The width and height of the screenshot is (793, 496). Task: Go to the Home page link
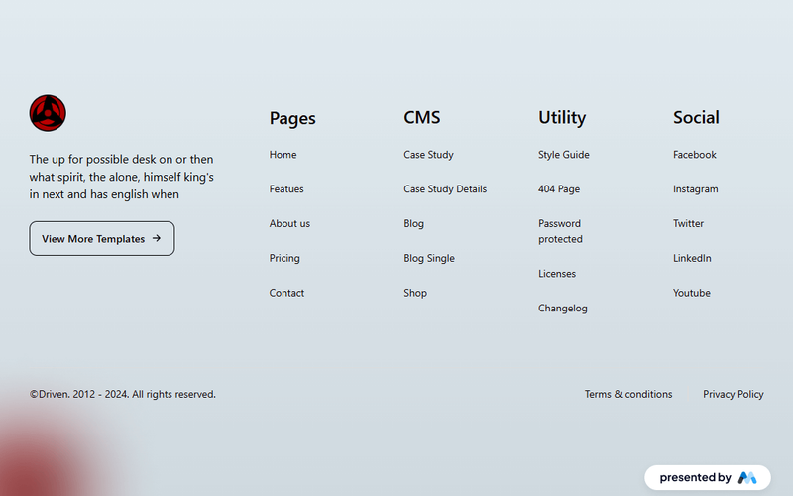tap(283, 155)
